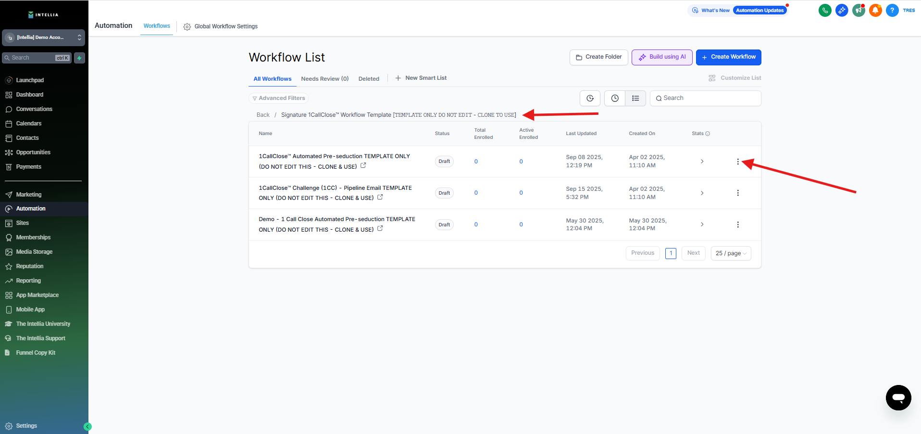The image size is (921, 434).
Task: Open Calendars in the sidebar
Action: tap(29, 124)
